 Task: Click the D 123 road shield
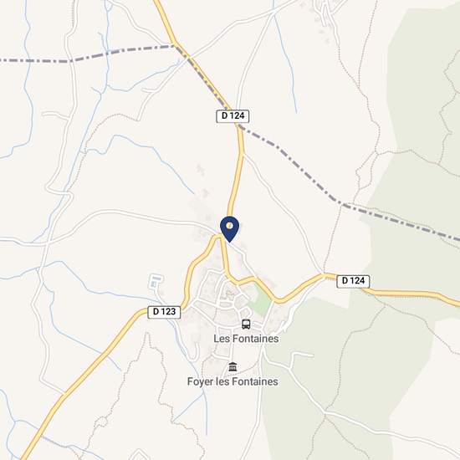pos(164,312)
